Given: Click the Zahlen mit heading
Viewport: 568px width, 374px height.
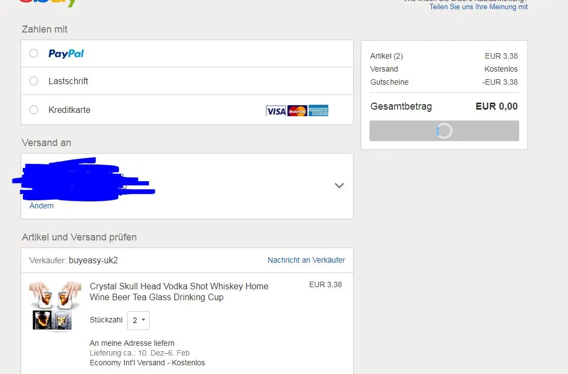Looking at the screenshot, I should coord(44,29).
